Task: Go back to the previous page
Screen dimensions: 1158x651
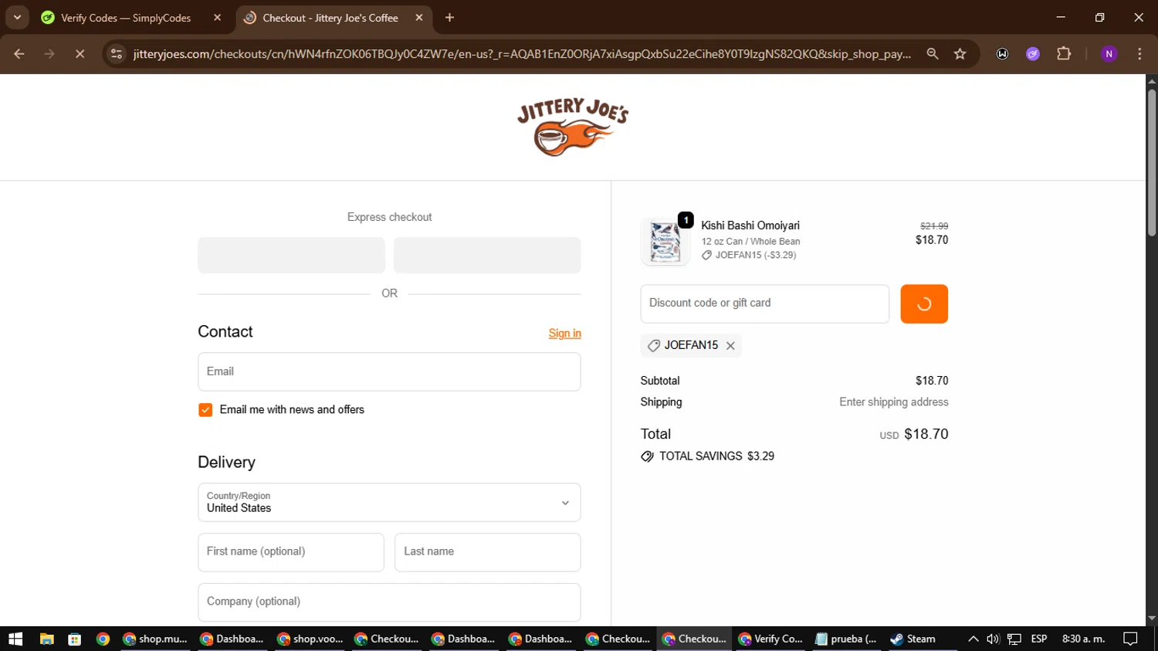Action: pos(19,54)
